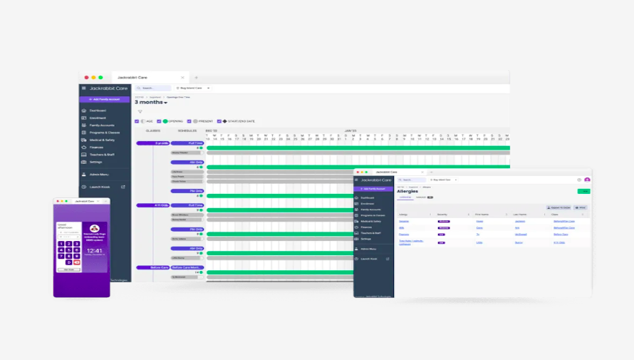Open Admin Menu icon in Openings window

pyautogui.click(x=83, y=175)
